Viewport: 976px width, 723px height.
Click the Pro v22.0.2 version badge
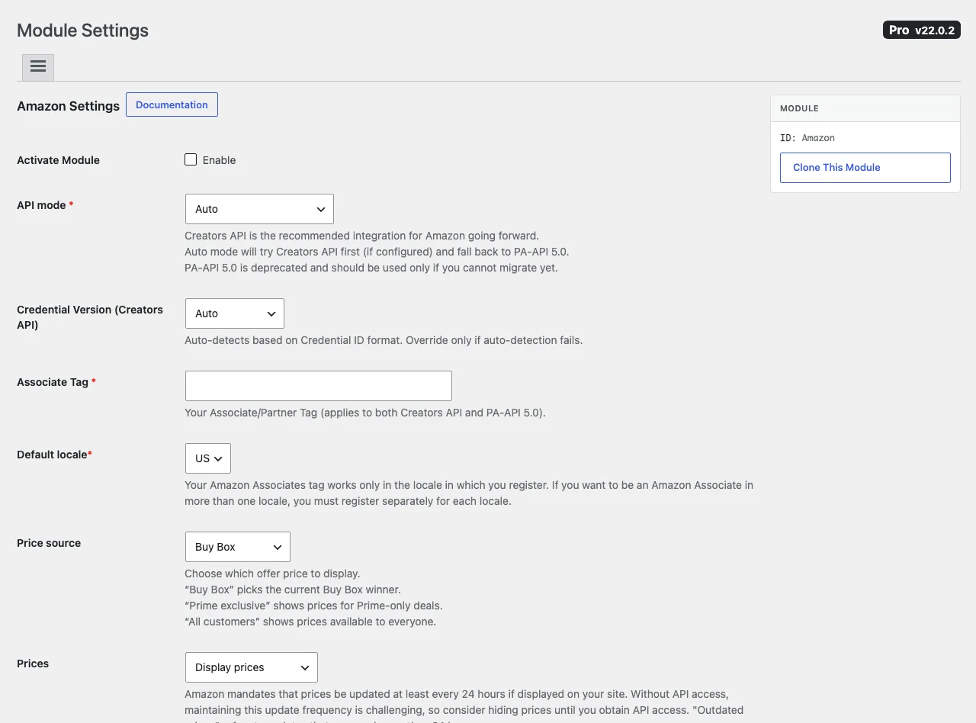click(922, 30)
